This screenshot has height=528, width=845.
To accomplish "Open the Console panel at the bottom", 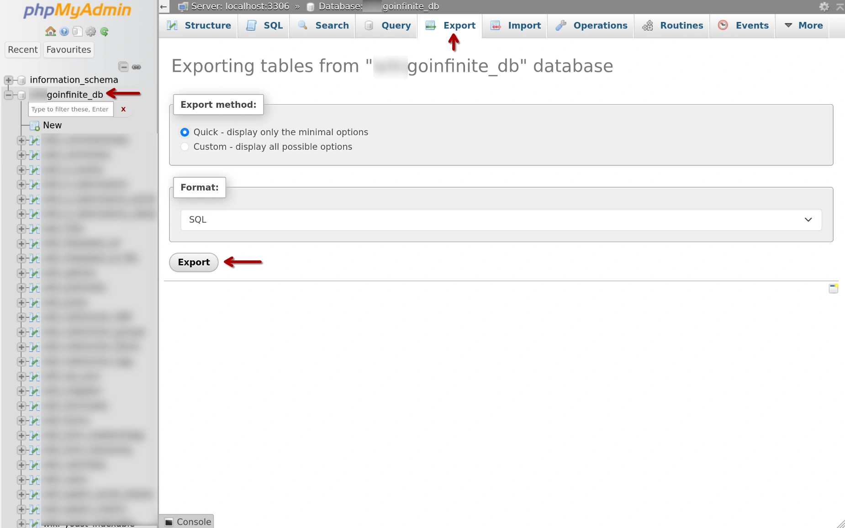I will pyautogui.click(x=187, y=521).
